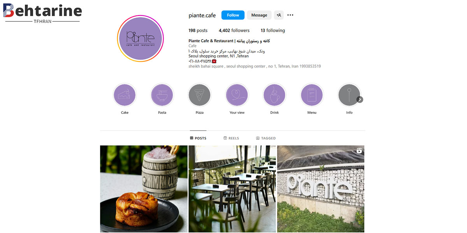The height and width of the screenshot is (233, 467).
Task: Select the Posts tab
Action: coord(198,138)
